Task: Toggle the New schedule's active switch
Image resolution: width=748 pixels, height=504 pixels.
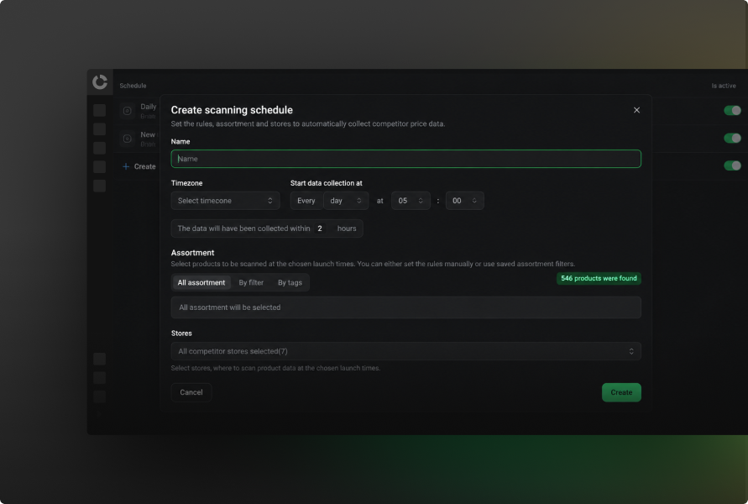Action: [x=732, y=138]
